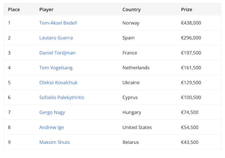Click the Netherlands country cell

(136, 68)
